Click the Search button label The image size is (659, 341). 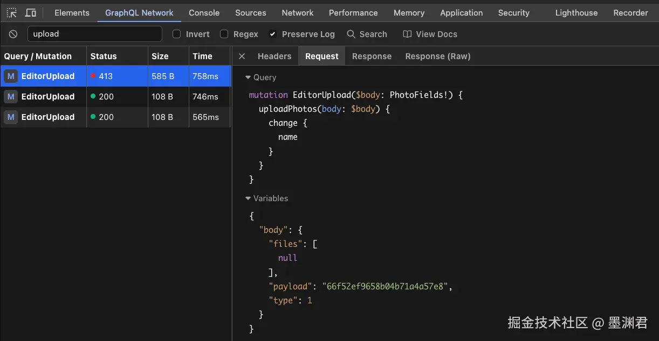click(373, 34)
